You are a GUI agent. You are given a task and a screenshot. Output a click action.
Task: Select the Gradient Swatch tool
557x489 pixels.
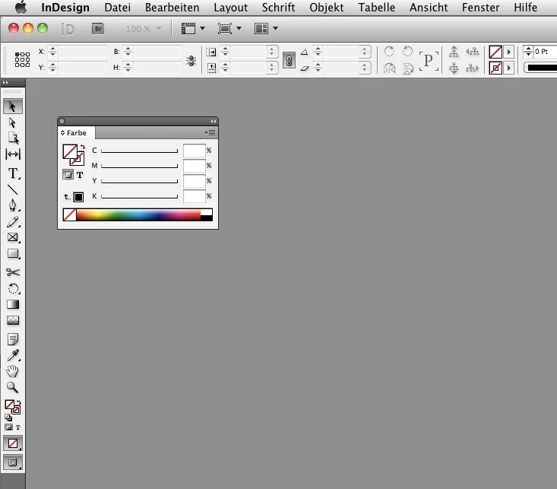(13, 304)
